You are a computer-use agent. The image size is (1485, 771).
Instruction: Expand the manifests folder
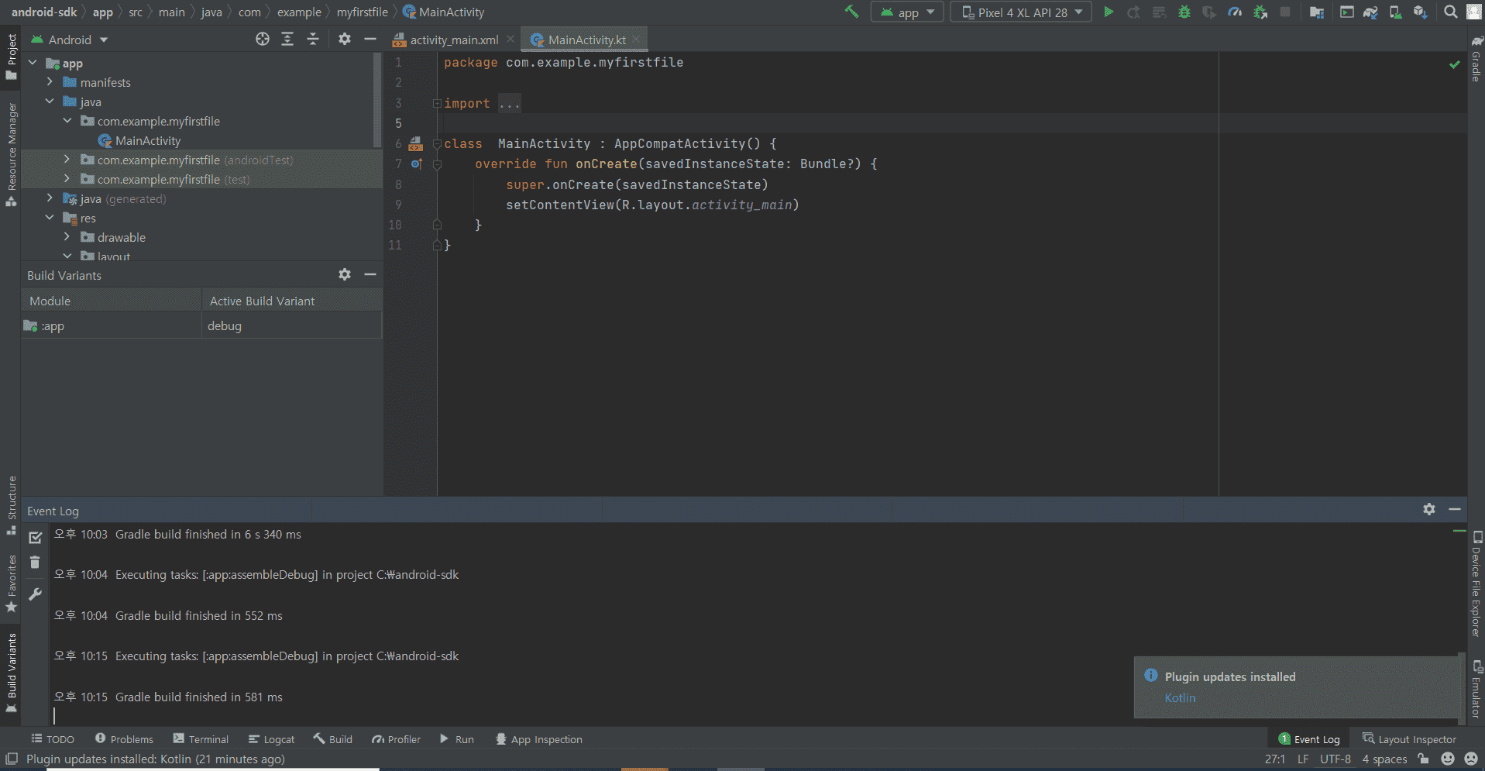pyautogui.click(x=50, y=82)
